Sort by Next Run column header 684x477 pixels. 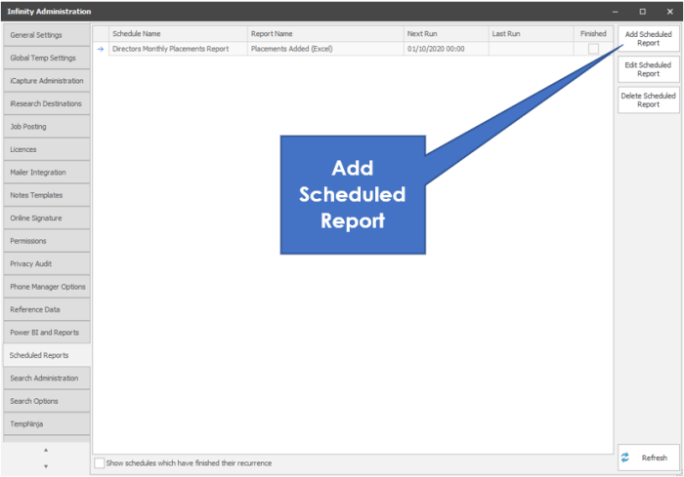[x=445, y=33]
